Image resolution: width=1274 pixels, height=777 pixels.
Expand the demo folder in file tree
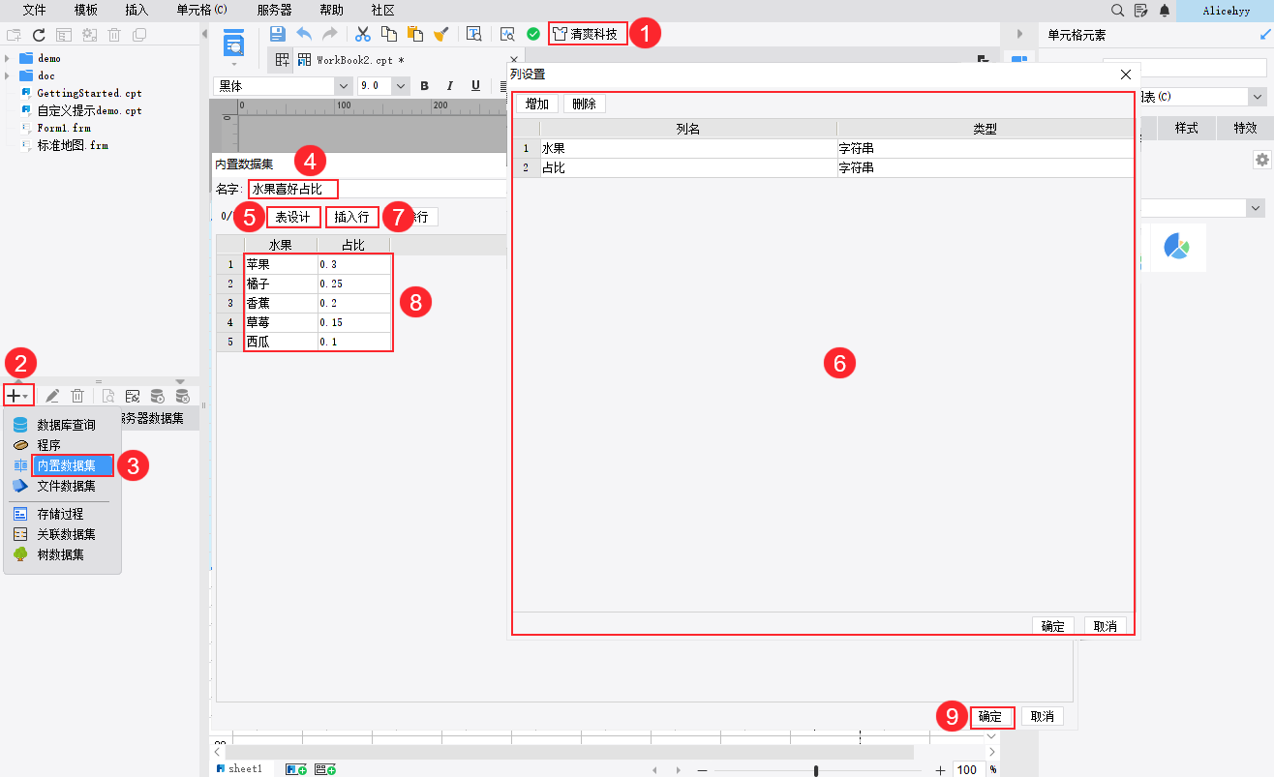point(8,58)
